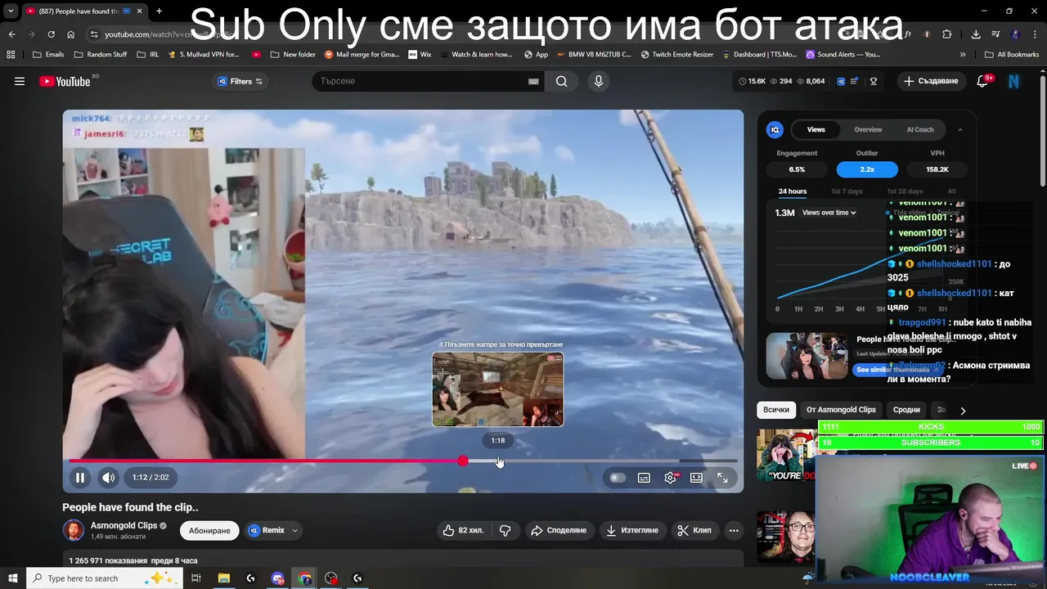Toggle subtitles captions button
This screenshot has width=1047, height=589.
[644, 478]
